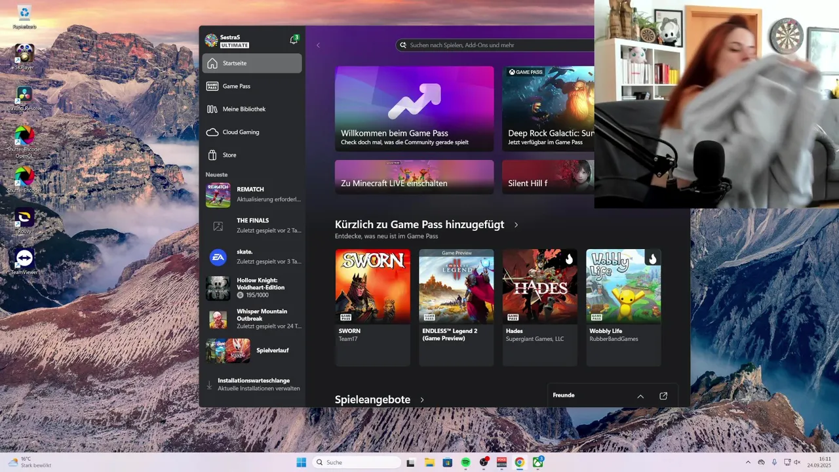Open the notifications bell with badge 3

point(294,40)
